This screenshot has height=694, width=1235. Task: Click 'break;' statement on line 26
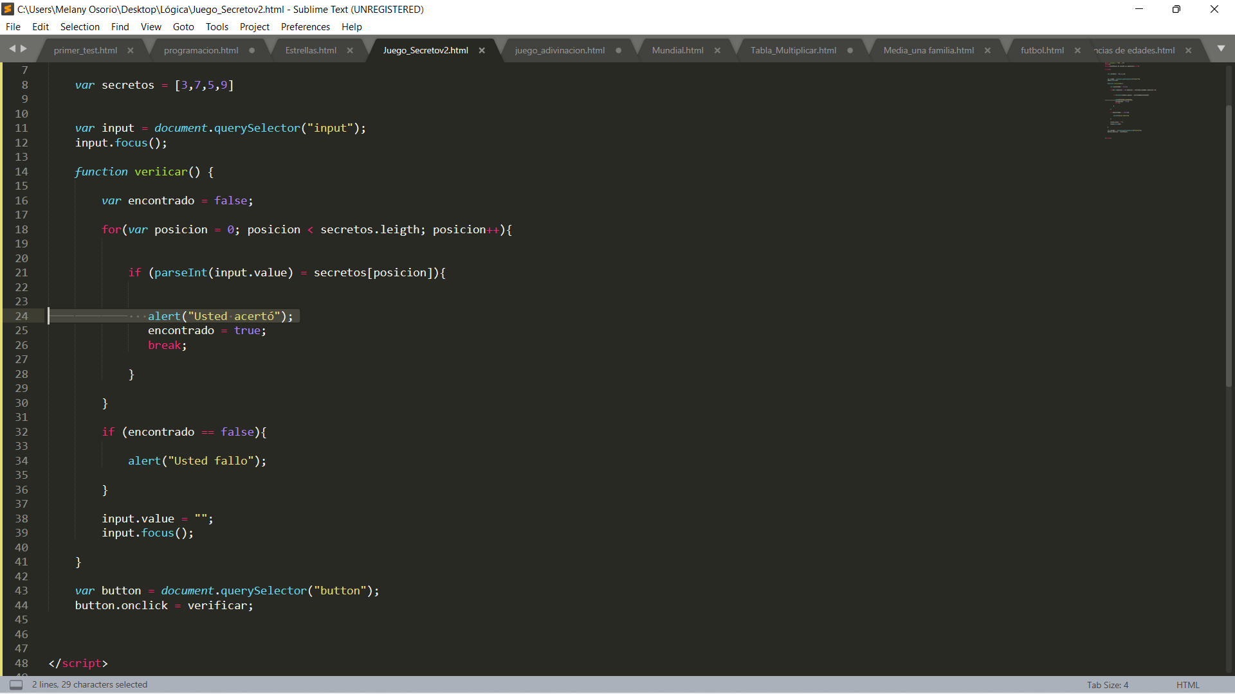tap(167, 345)
